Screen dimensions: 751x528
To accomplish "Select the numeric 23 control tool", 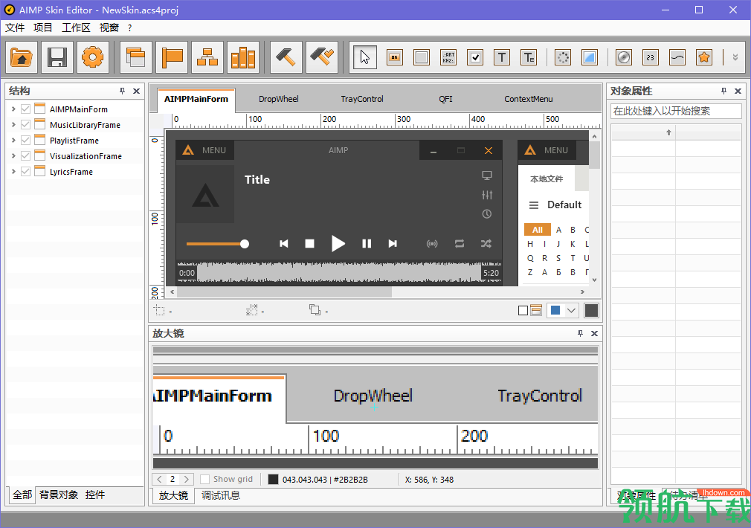I will pyautogui.click(x=651, y=58).
